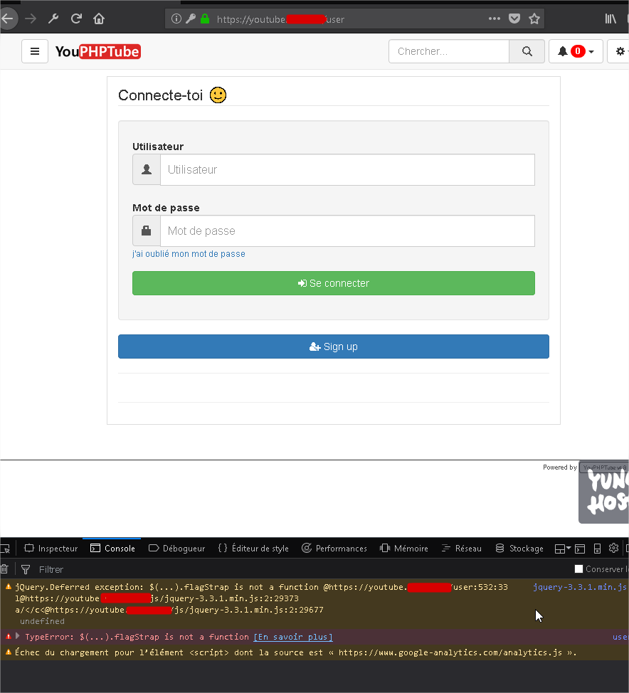
Task: Select the element picker tool in DevTools
Action: click(x=4, y=547)
